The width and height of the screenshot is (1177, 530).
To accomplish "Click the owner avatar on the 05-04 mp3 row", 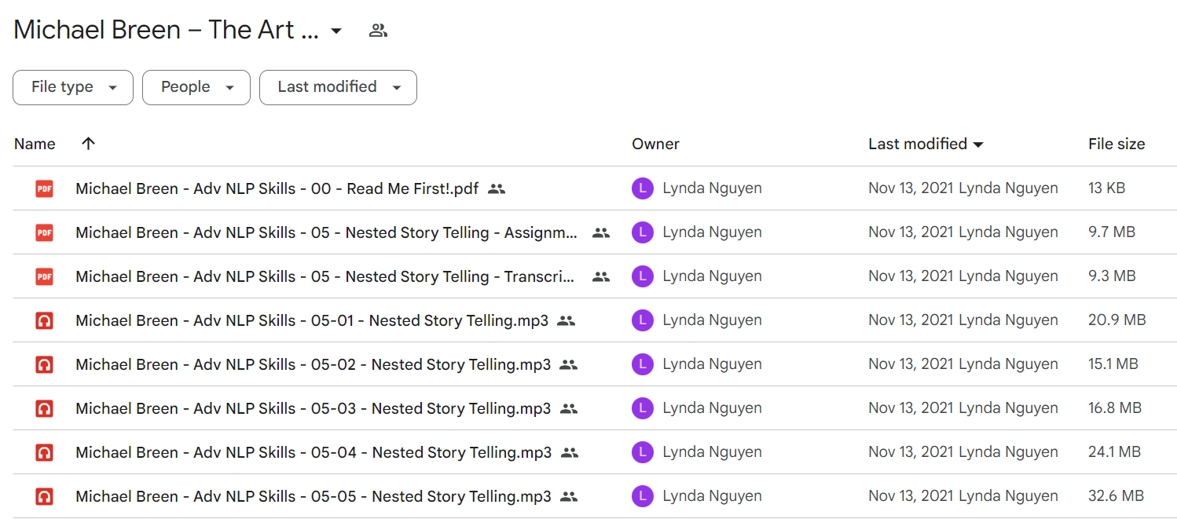I will coord(643,452).
